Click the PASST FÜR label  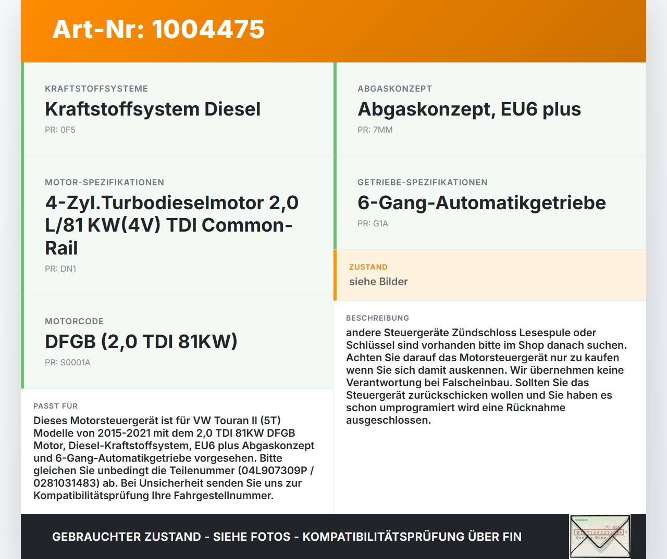coord(55,406)
